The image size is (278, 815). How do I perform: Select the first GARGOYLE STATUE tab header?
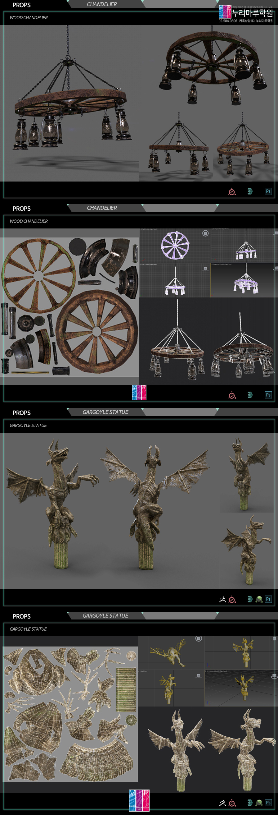tap(105, 412)
